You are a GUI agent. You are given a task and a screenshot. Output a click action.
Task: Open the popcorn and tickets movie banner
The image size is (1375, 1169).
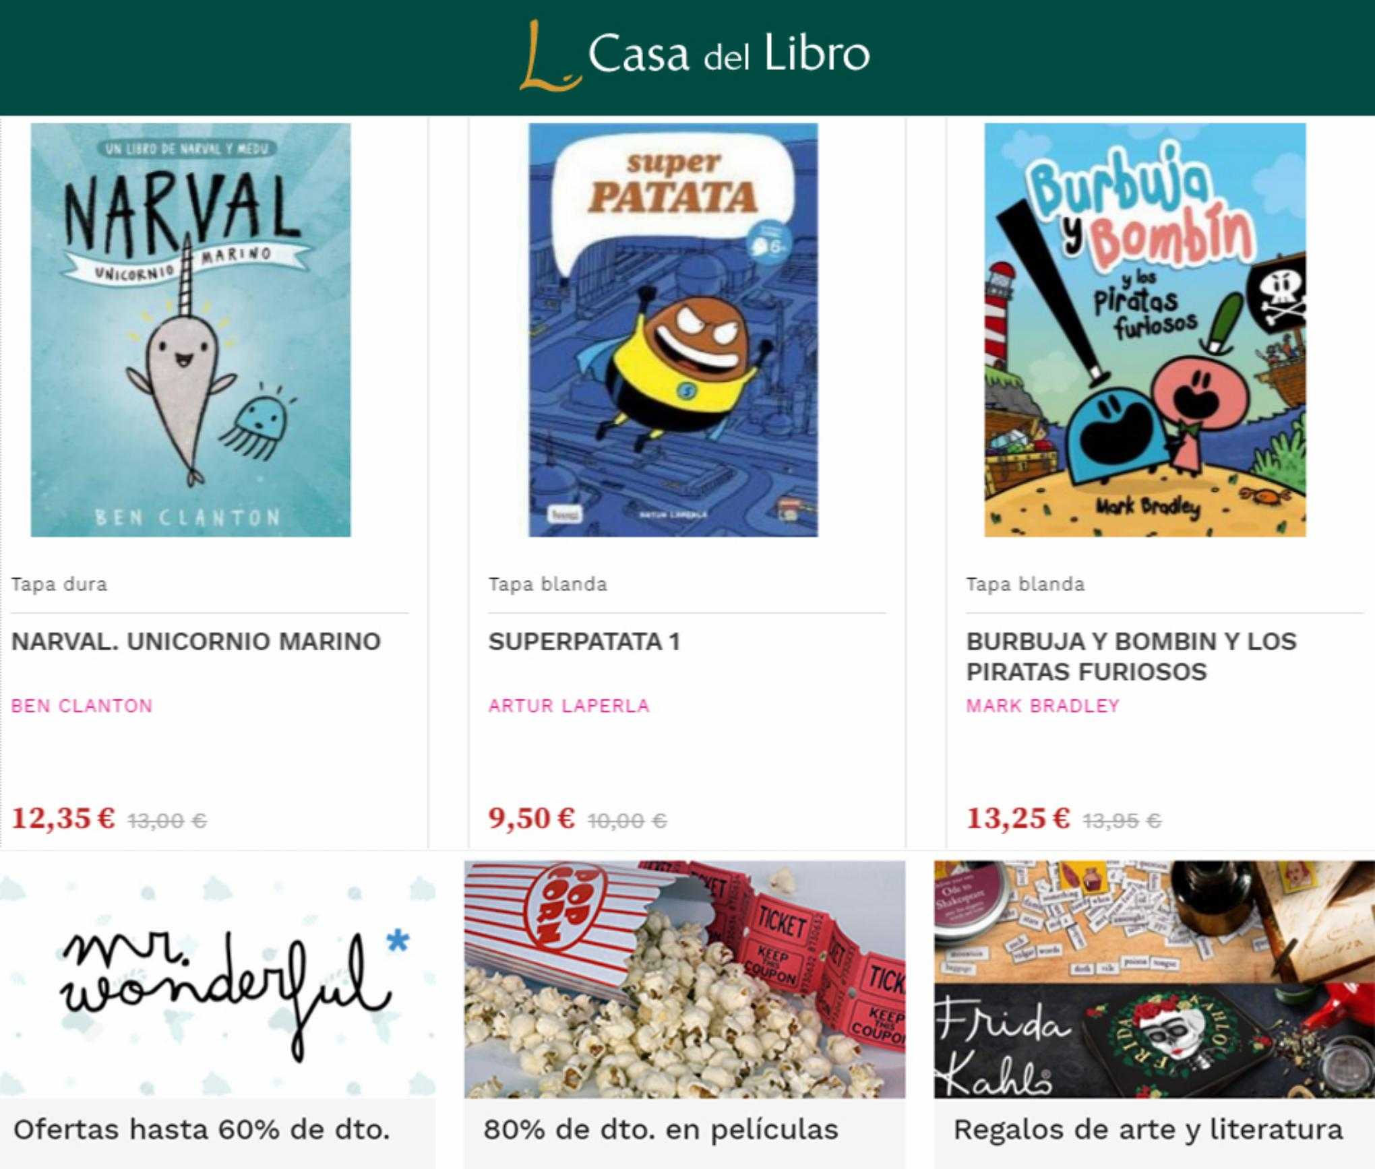tap(685, 980)
